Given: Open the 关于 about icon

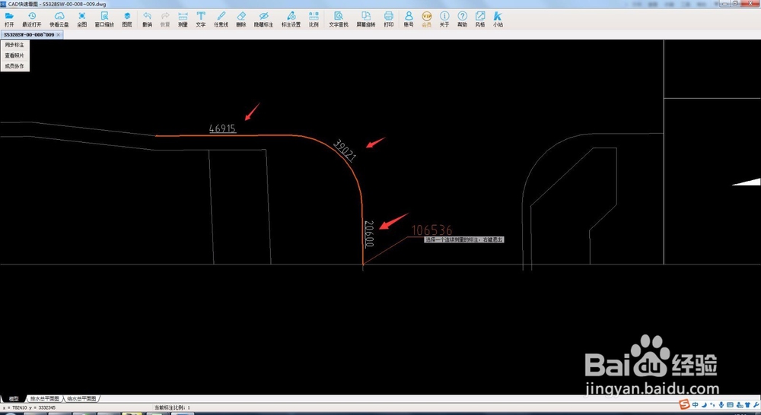Looking at the screenshot, I should point(444,20).
